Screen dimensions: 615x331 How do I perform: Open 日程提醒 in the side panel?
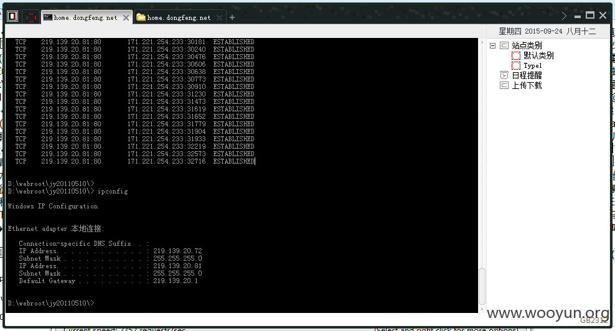(527, 75)
